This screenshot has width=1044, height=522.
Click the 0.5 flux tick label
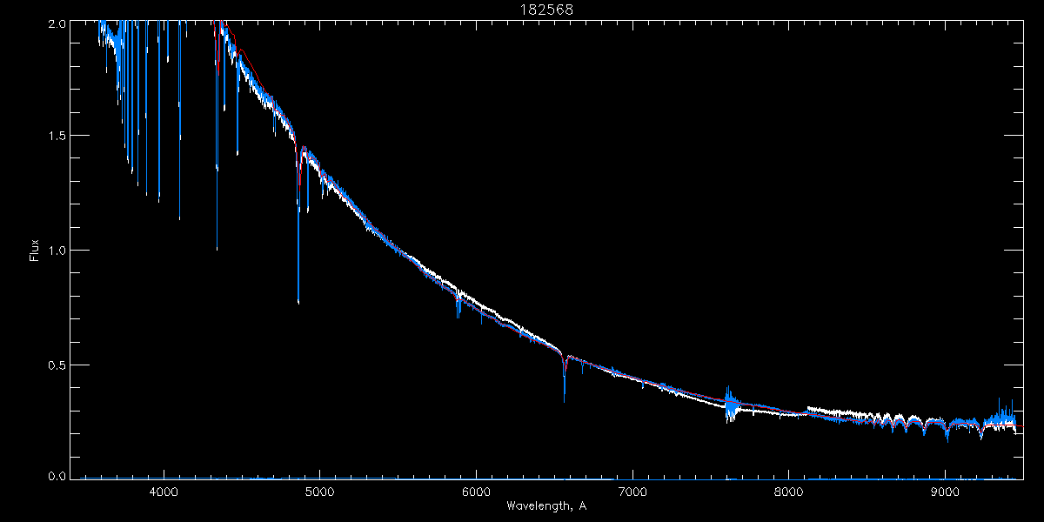click(x=57, y=365)
